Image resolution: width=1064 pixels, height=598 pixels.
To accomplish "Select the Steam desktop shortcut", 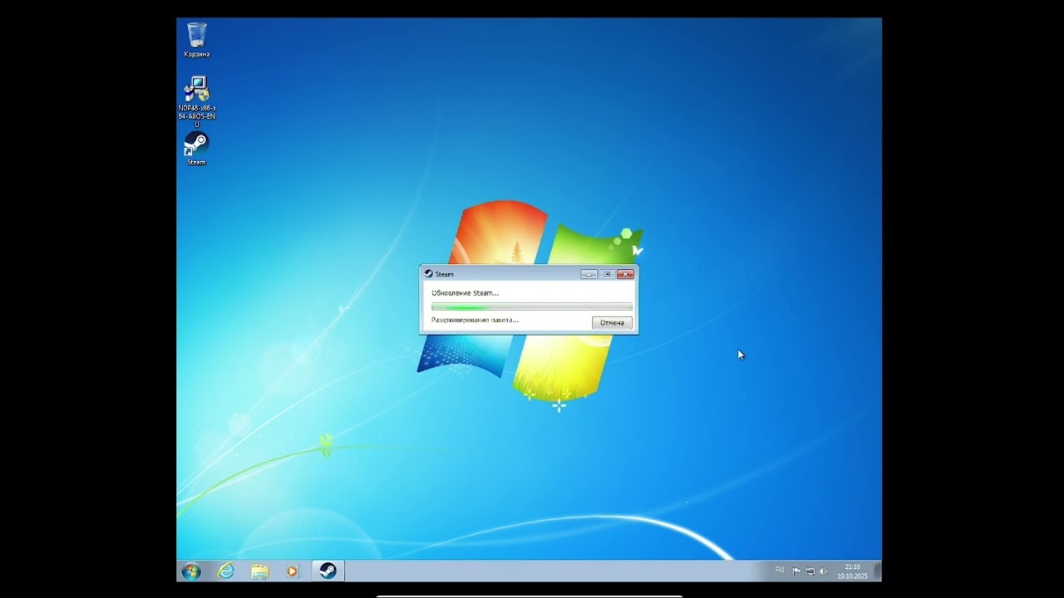I will [197, 148].
